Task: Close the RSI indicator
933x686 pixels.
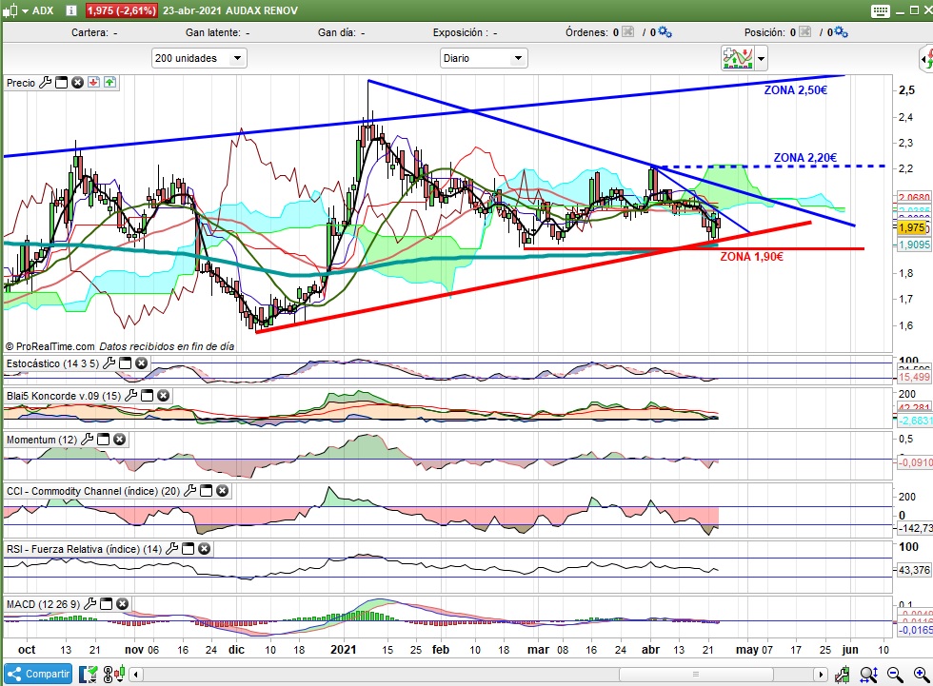Action: [204, 549]
